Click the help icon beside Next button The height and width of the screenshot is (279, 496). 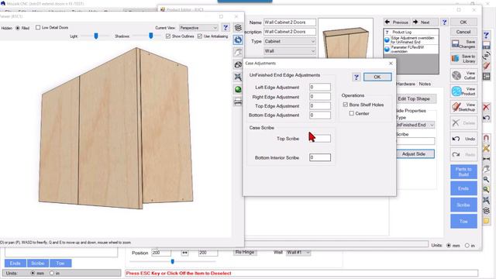point(444,22)
